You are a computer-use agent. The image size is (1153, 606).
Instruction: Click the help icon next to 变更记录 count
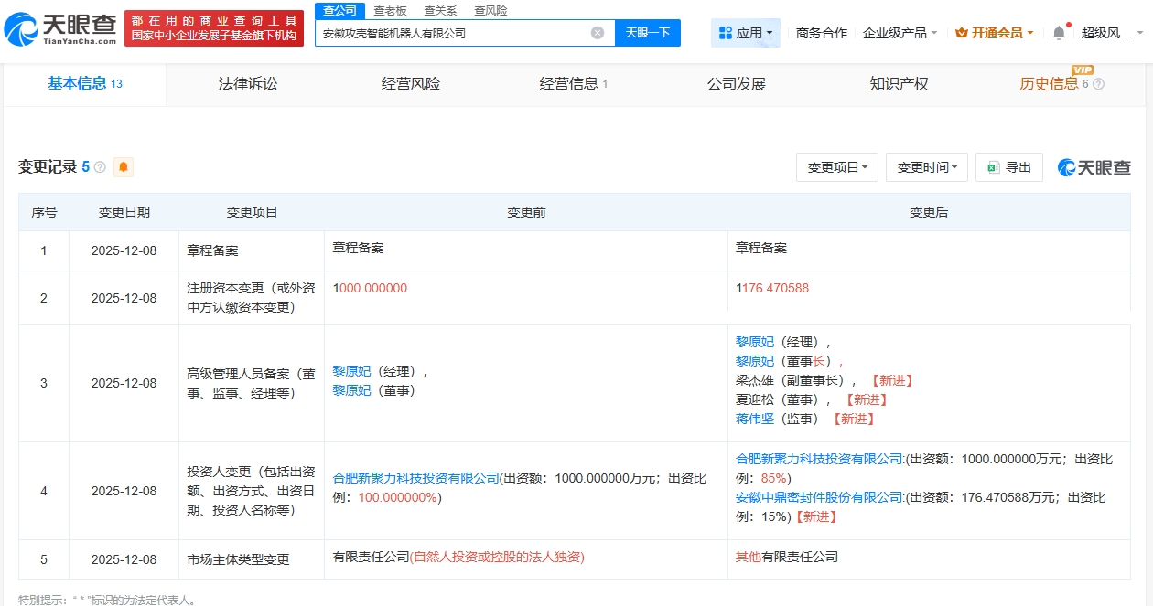[100, 167]
